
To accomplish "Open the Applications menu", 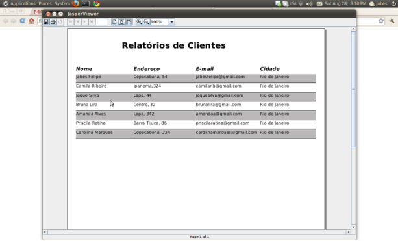I will coord(23,3).
